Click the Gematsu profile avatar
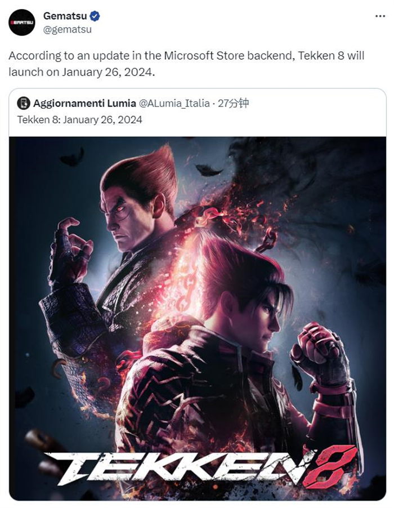The width and height of the screenshot is (394, 508). tap(22, 23)
